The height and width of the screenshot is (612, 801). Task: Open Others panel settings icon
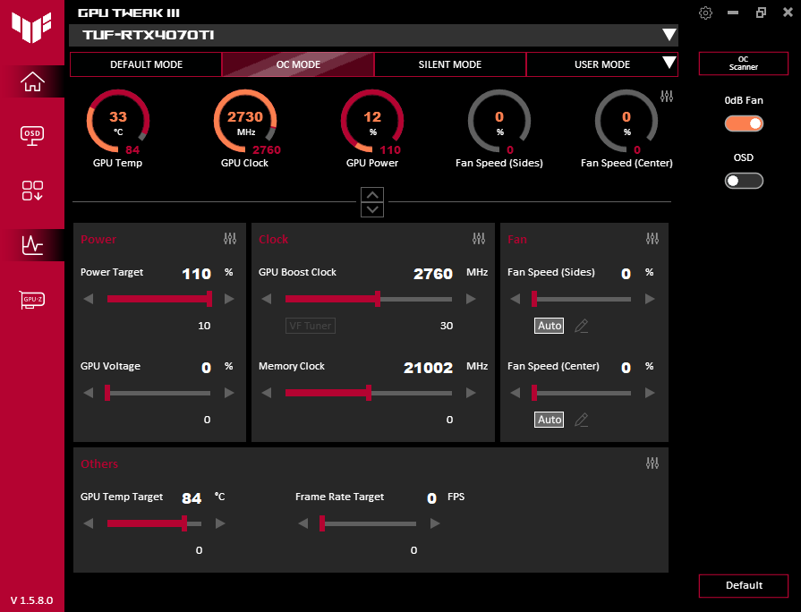pyautogui.click(x=652, y=463)
